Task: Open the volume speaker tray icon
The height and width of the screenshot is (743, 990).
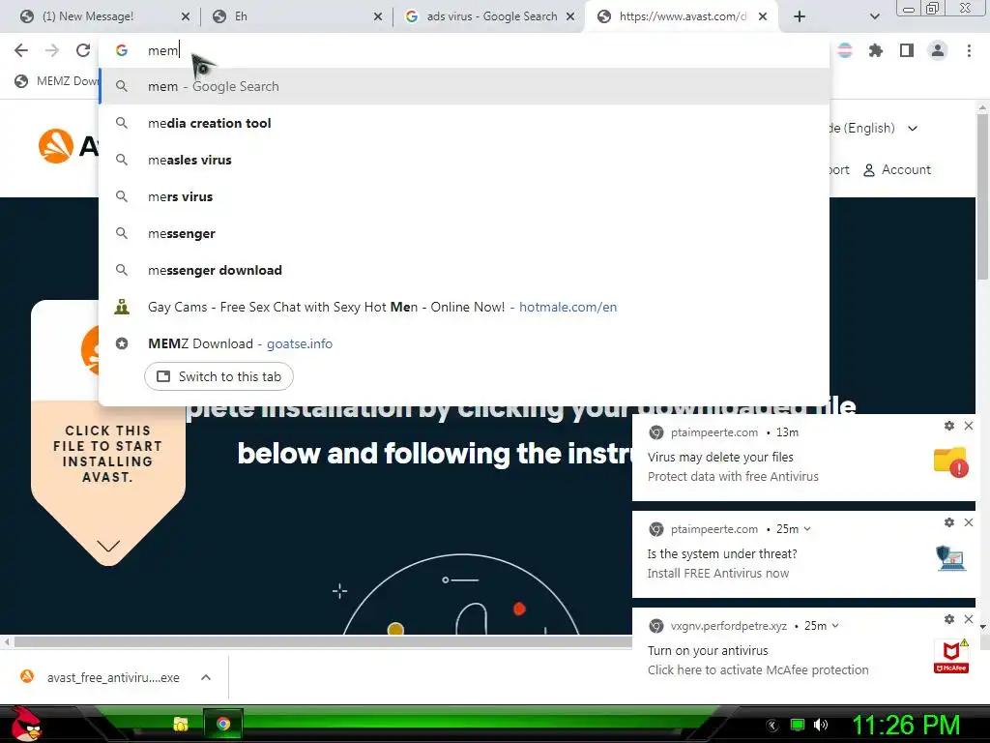Action: 821,725
